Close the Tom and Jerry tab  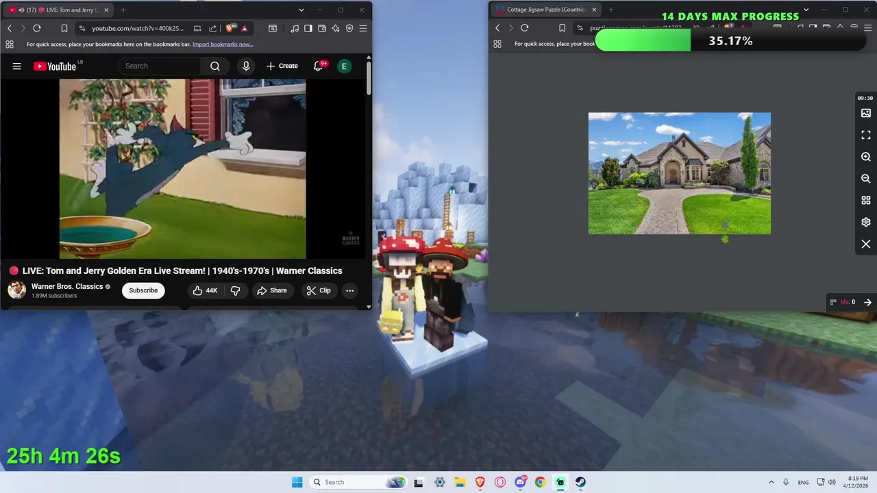click(x=106, y=10)
